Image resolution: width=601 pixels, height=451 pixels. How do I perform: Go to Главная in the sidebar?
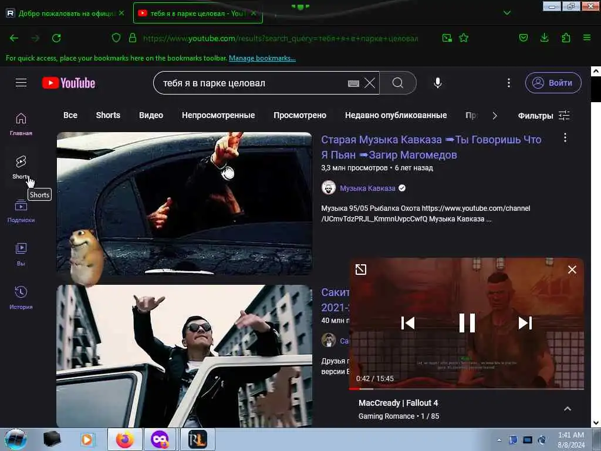(21, 124)
